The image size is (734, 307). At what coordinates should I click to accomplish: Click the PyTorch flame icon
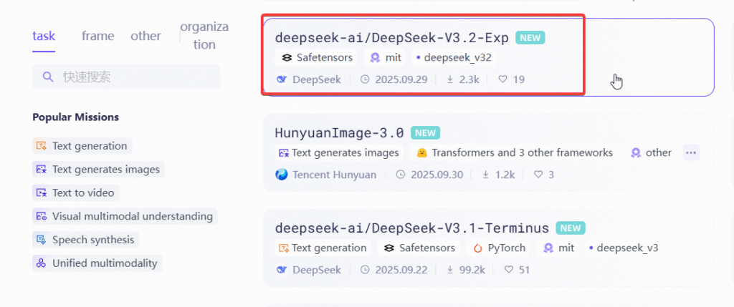pos(477,248)
